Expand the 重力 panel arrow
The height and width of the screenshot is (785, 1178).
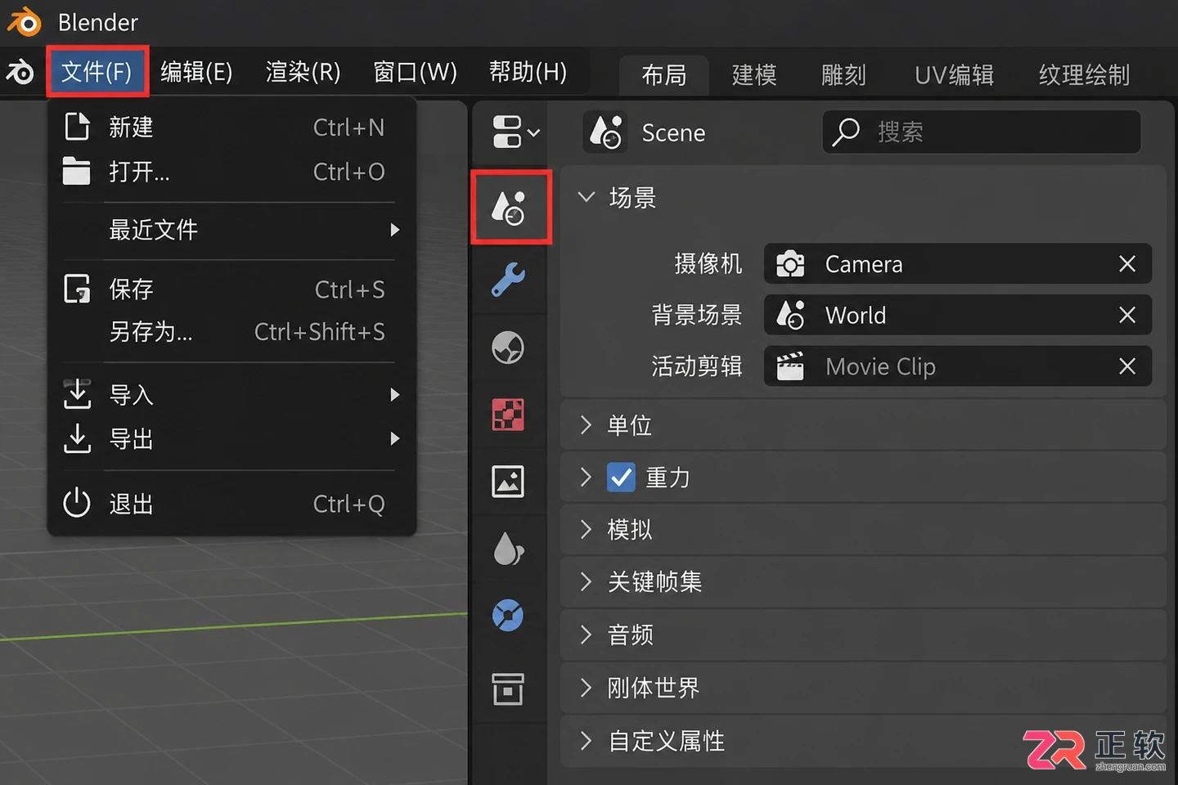[x=586, y=477]
